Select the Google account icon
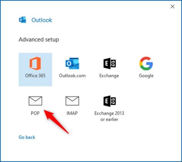 146,63
